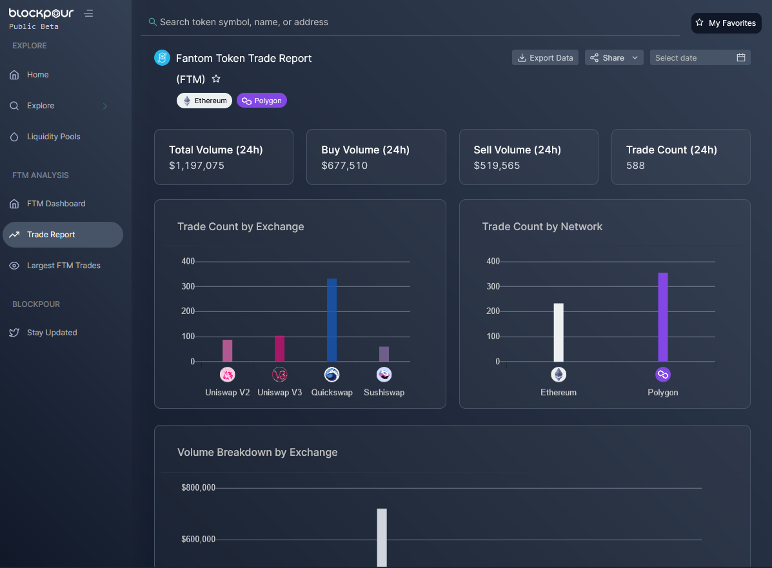Click the search magnifier icon
772x568 pixels.
coord(153,22)
